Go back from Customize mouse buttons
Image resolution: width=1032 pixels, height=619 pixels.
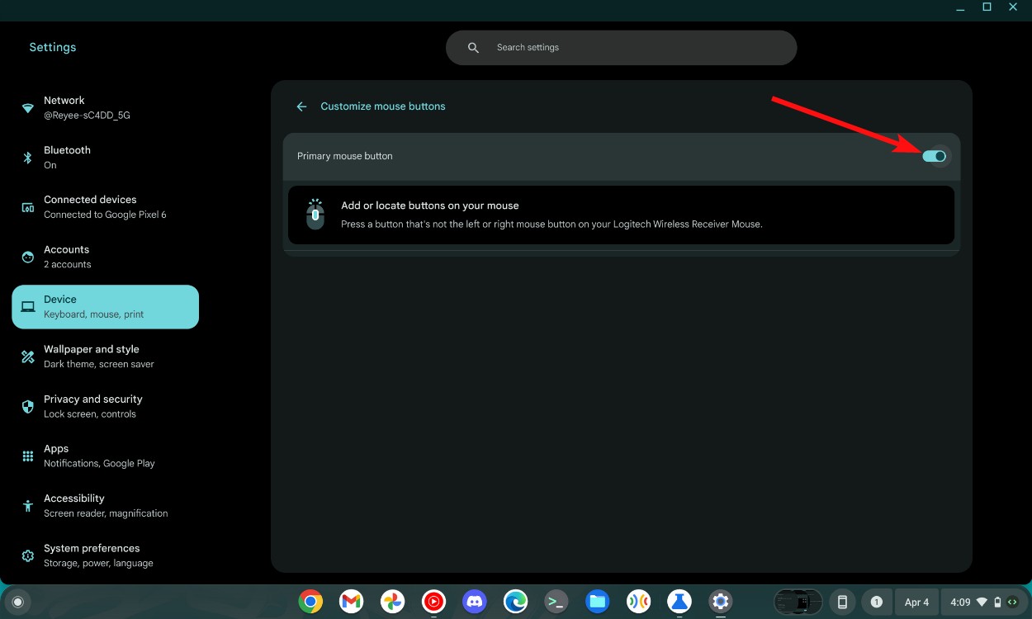301,106
